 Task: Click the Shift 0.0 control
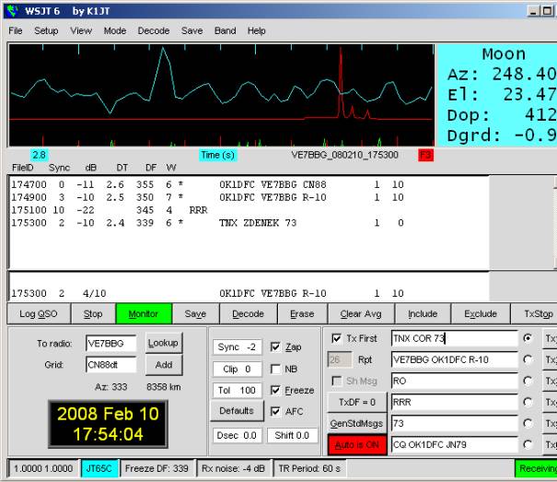(x=292, y=435)
